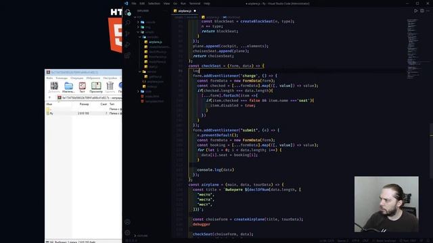Click the Run code play icon above editor
The image size is (433, 243).
click(x=415, y=11)
